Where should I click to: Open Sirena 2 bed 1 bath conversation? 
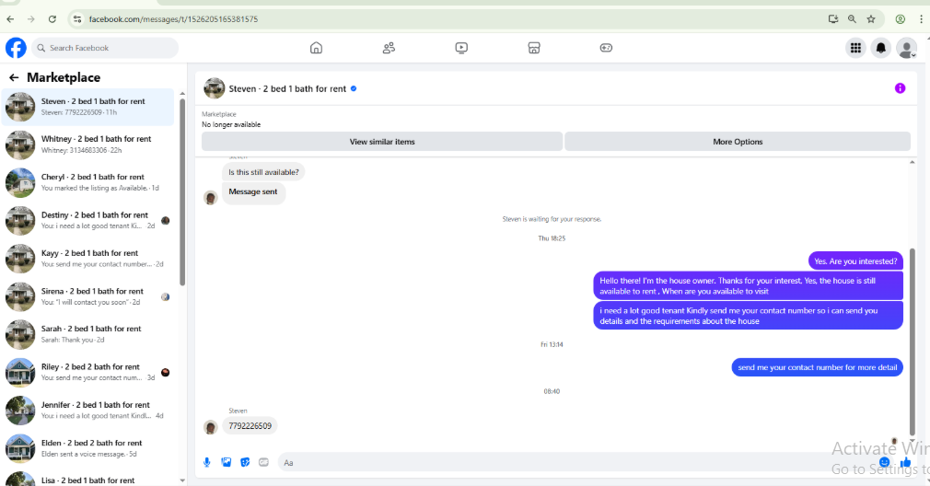point(89,296)
